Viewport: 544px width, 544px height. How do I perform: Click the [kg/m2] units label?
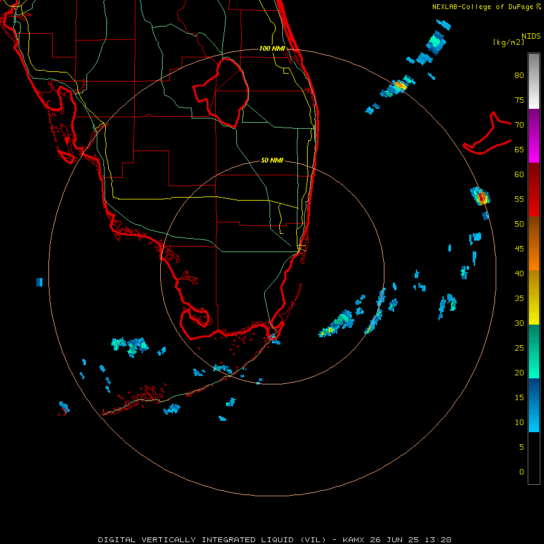508,42
